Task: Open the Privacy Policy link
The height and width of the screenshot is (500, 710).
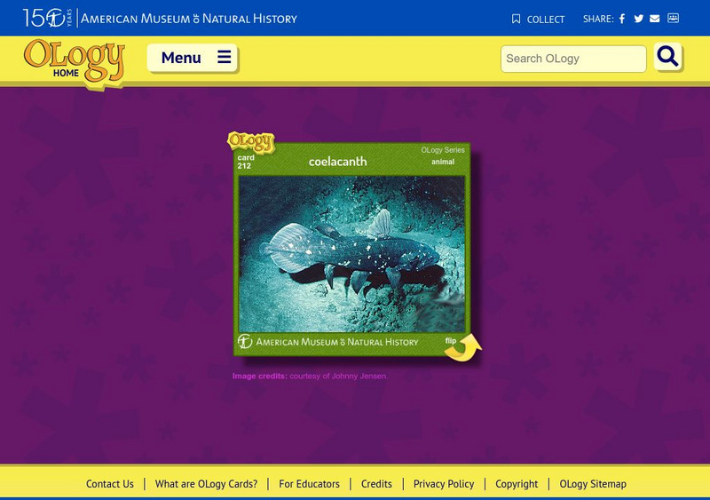Action: [x=444, y=484]
